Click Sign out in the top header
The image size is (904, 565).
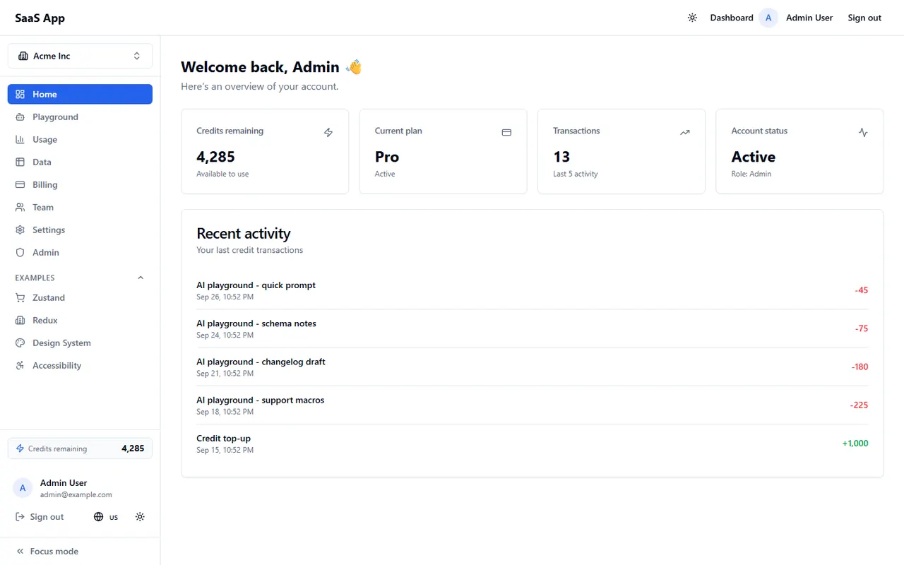(x=864, y=18)
